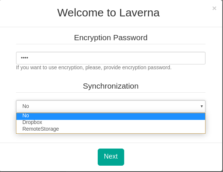Click blank area beside the Next button

click(x=164, y=157)
